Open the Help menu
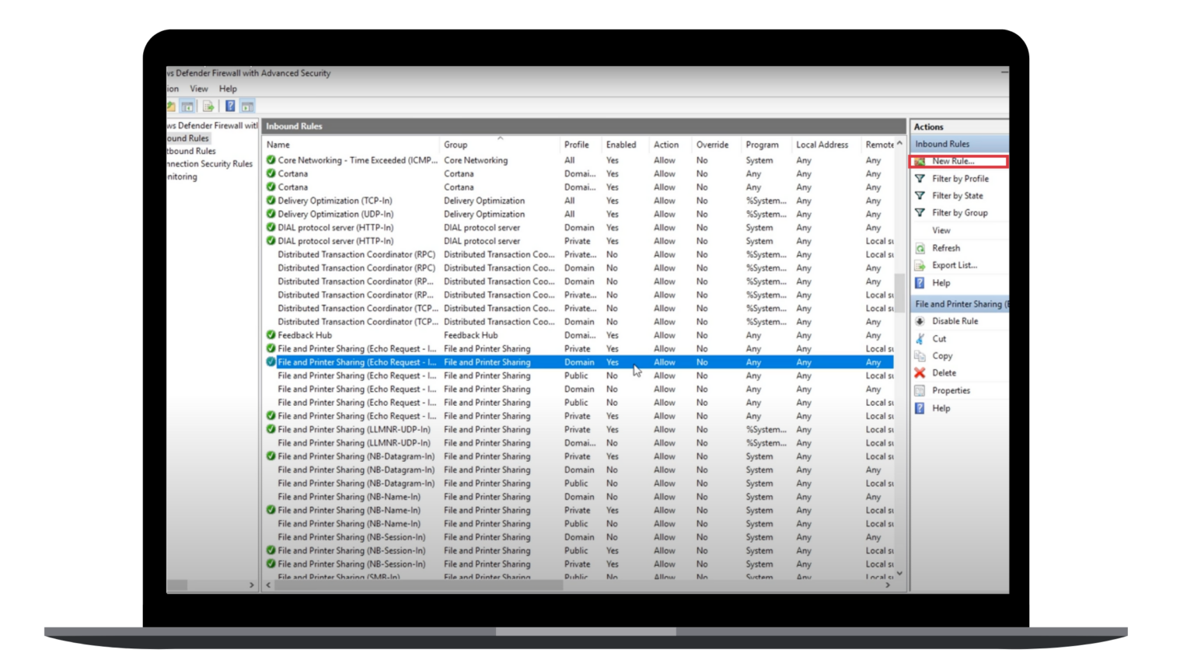 (227, 89)
